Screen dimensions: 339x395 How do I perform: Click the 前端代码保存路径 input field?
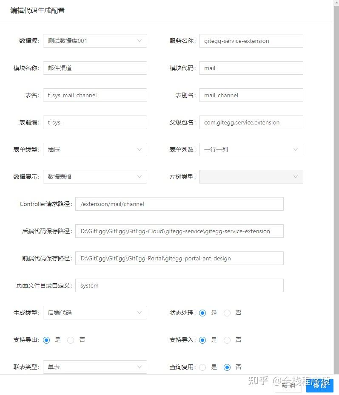coord(179,258)
